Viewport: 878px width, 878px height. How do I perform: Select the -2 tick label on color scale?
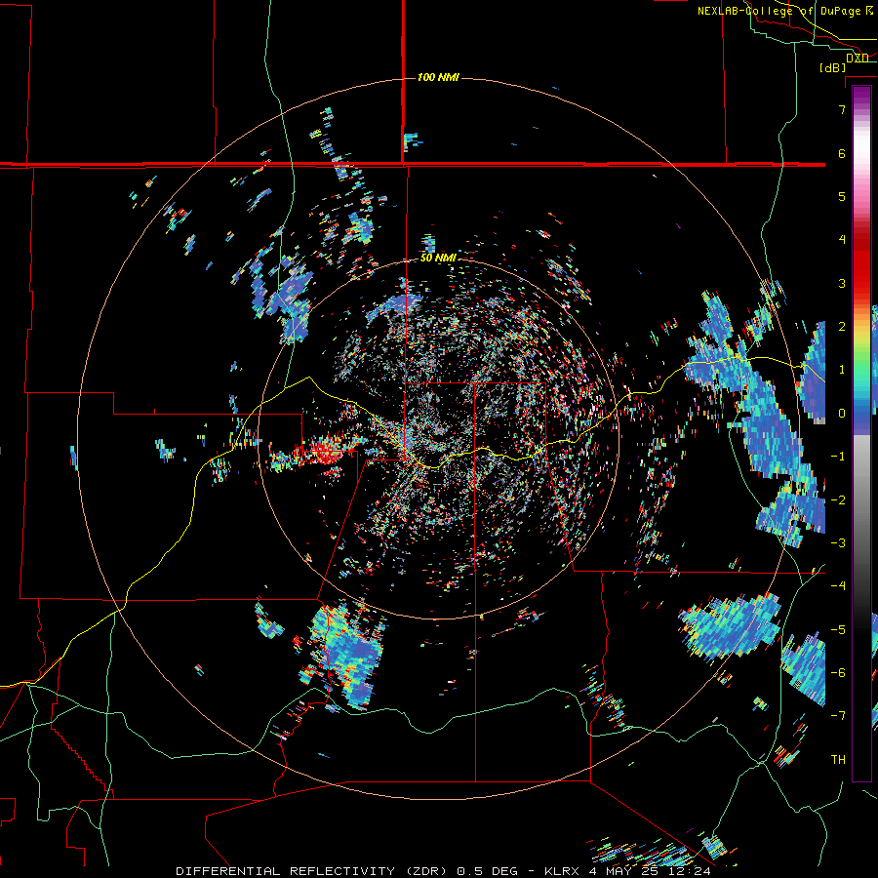[x=838, y=500]
